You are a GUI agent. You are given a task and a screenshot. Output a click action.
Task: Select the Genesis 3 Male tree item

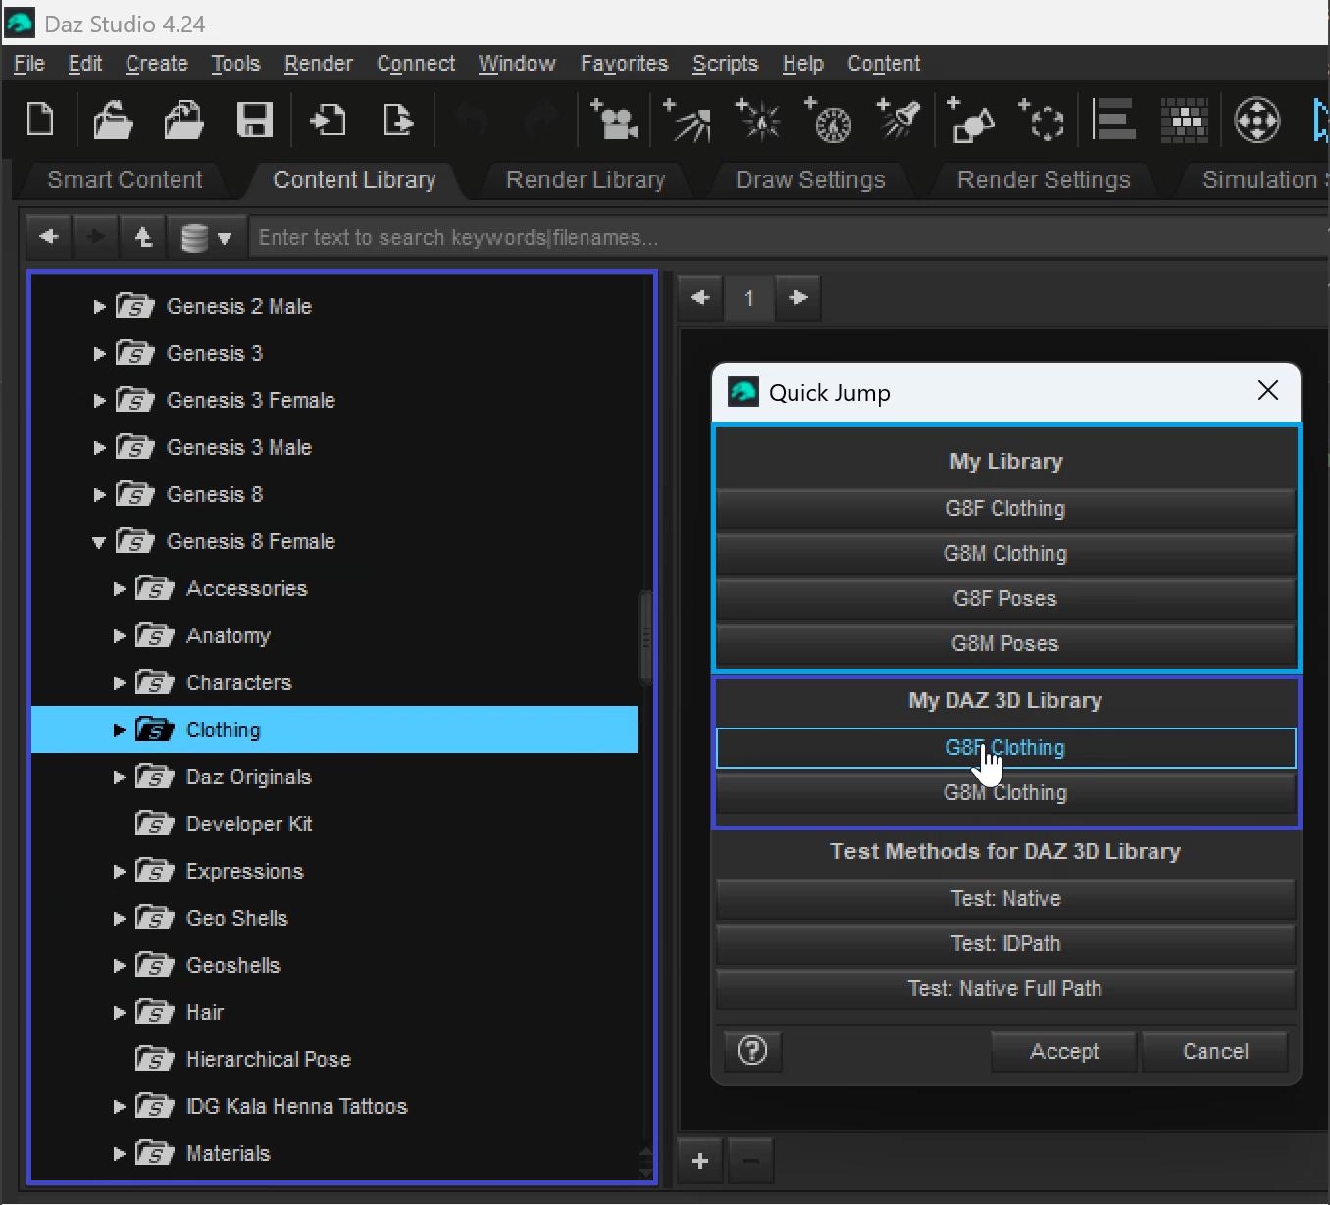coord(239,447)
